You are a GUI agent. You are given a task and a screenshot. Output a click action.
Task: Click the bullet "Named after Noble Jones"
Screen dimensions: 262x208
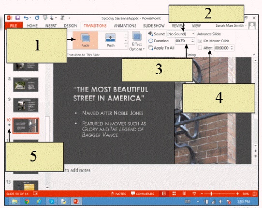113,113
